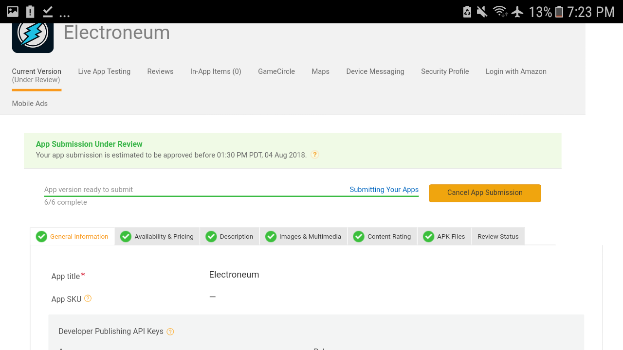This screenshot has width=623, height=350.
Task: Click the Availability & Pricing green checkmark
Action: tap(126, 237)
